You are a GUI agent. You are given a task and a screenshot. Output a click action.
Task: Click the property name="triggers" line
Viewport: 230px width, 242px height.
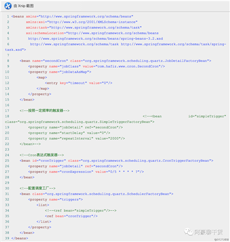[x=56, y=199]
